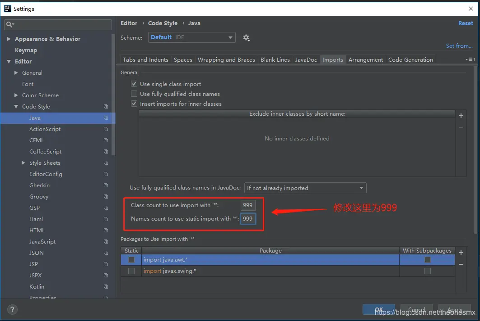Collapse the Editor tree node
The width and height of the screenshot is (480, 321).
pyautogui.click(x=9, y=62)
